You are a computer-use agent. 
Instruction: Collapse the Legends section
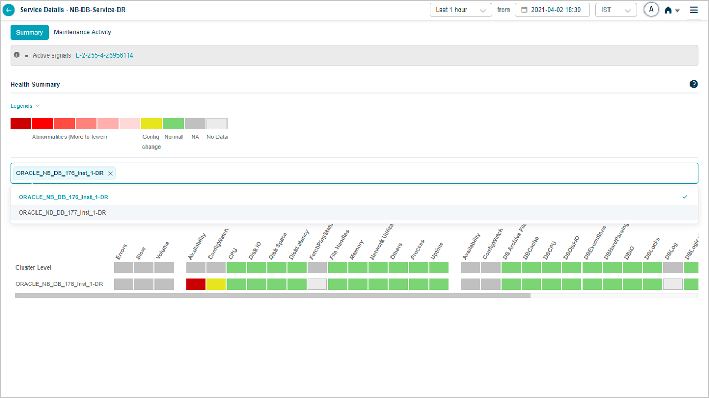[25, 106]
